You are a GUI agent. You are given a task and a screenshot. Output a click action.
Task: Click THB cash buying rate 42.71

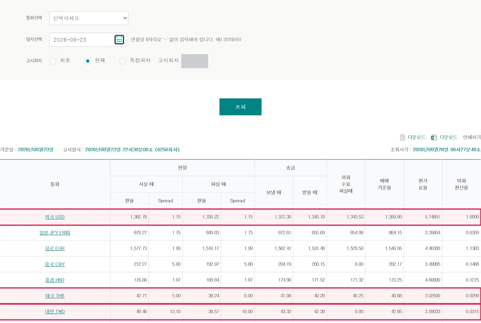tap(142, 296)
